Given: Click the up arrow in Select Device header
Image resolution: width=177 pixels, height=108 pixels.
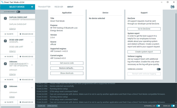Looking at the screenshot, I should pyautogui.click(x=32, y=7).
